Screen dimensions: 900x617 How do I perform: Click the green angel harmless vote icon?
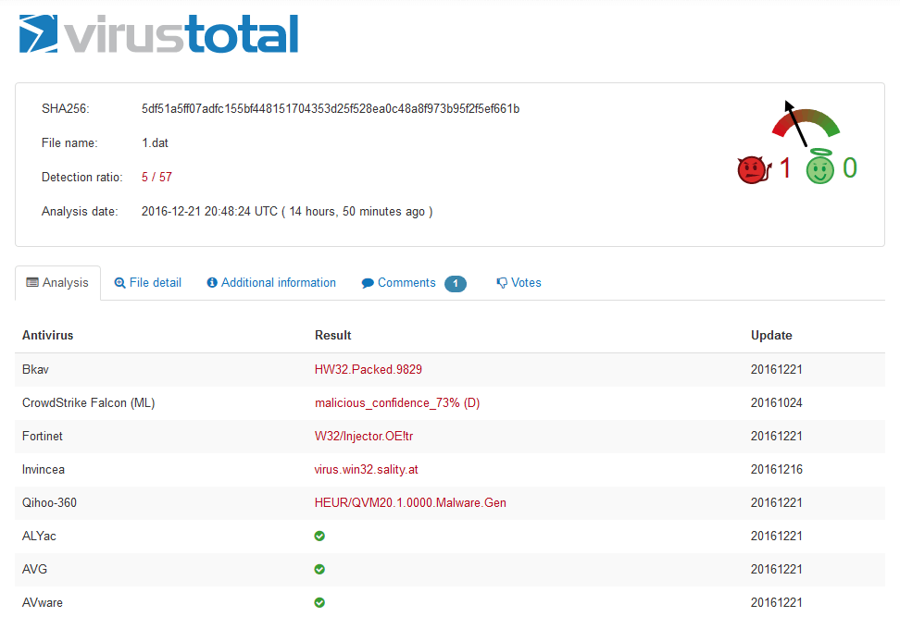click(819, 167)
